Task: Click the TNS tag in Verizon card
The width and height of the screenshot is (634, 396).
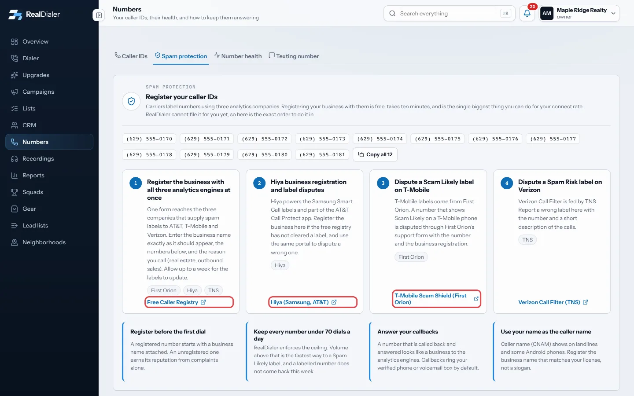Action: pyautogui.click(x=527, y=240)
